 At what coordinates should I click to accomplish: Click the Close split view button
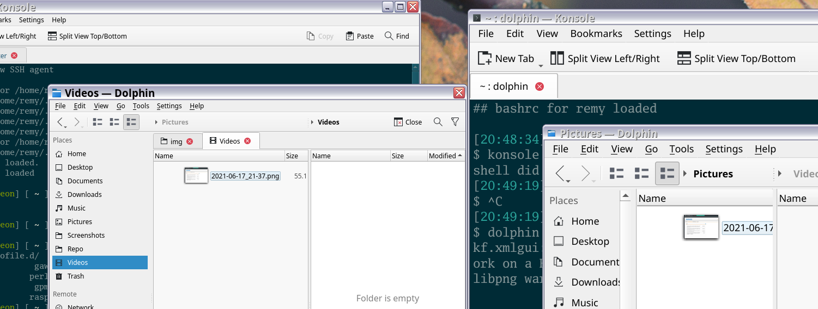(x=408, y=122)
